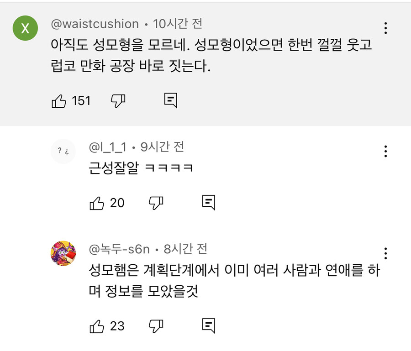Open reply field under @녹두-s6n's comment
Image resolution: width=411 pixels, height=351 pixels.
click(x=208, y=326)
